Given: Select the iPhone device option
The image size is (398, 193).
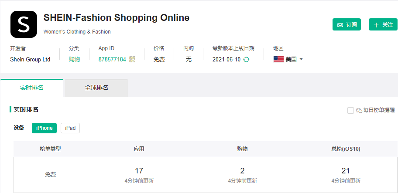Looking at the screenshot, I should [44, 128].
